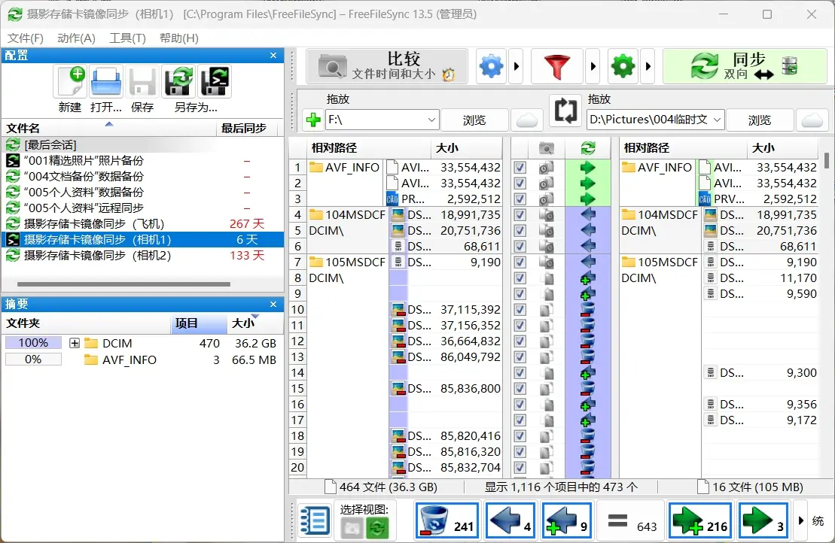Click the left 浏览 browse button
835x543 pixels.
point(474,120)
